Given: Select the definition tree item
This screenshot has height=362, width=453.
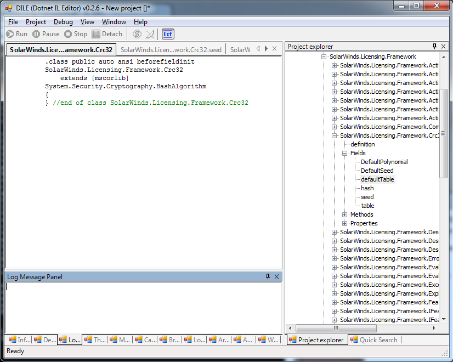Looking at the screenshot, I should pos(363,144).
